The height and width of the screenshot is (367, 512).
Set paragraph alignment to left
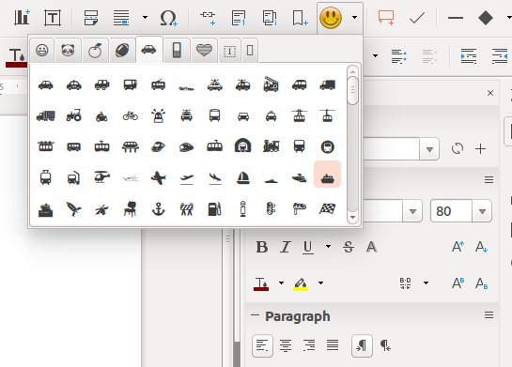click(x=262, y=345)
